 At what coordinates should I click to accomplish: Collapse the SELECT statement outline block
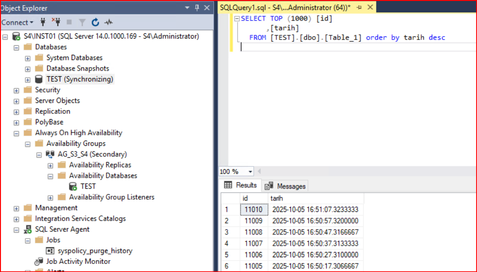pos(237,19)
